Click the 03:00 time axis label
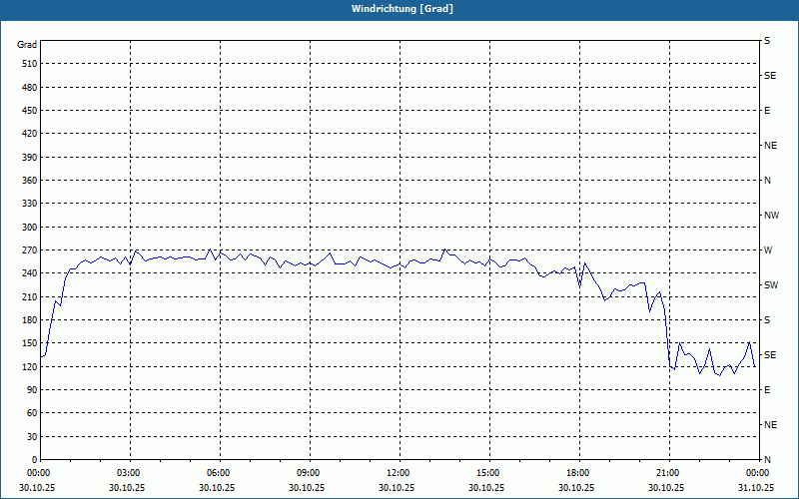 [130, 472]
